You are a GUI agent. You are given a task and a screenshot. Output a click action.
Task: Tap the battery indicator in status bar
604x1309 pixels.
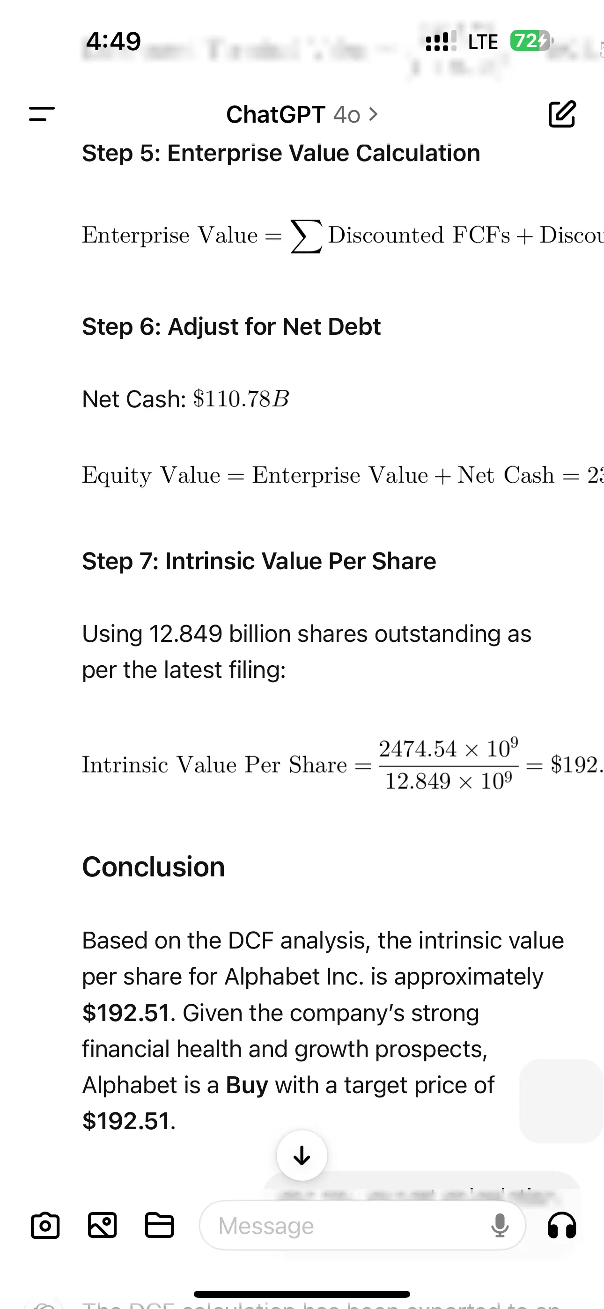(530, 41)
